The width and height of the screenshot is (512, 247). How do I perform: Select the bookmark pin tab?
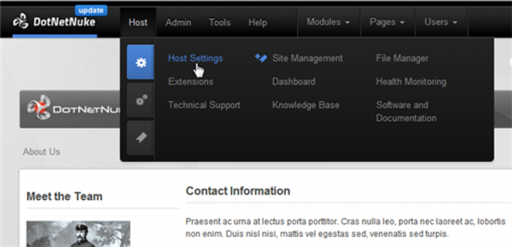pyautogui.click(x=141, y=137)
